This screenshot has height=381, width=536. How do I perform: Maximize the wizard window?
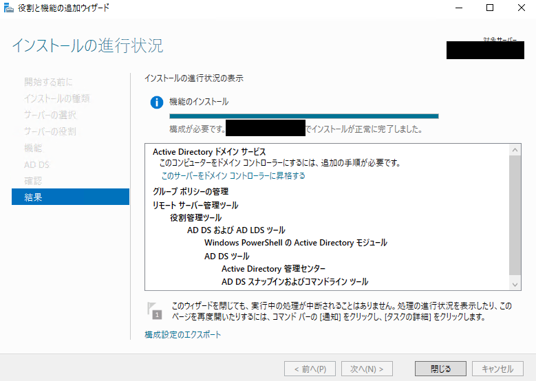pos(490,8)
